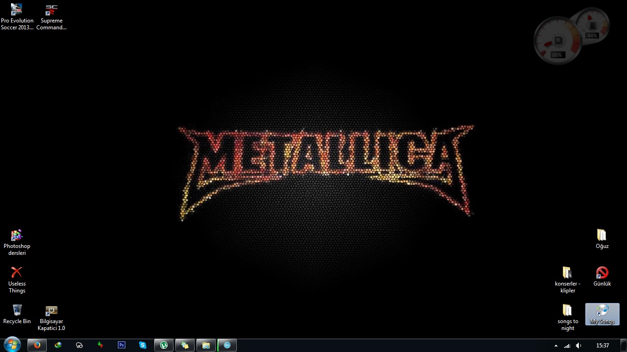Switch to the Sticky Notes taskbar button
Image resolution: width=627 pixels, height=352 pixels.
185,345
